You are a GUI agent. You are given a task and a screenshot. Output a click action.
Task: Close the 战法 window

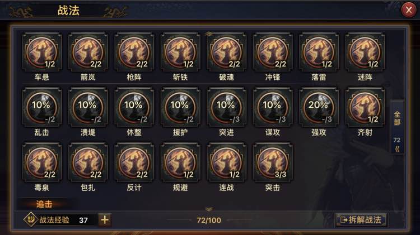click(408, 10)
